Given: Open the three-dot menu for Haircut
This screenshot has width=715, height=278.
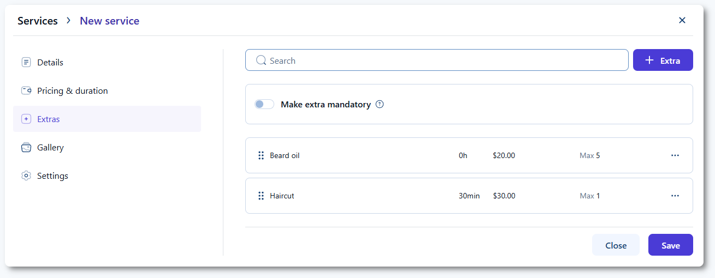Looking at the screenshot, I should (675, 196).
